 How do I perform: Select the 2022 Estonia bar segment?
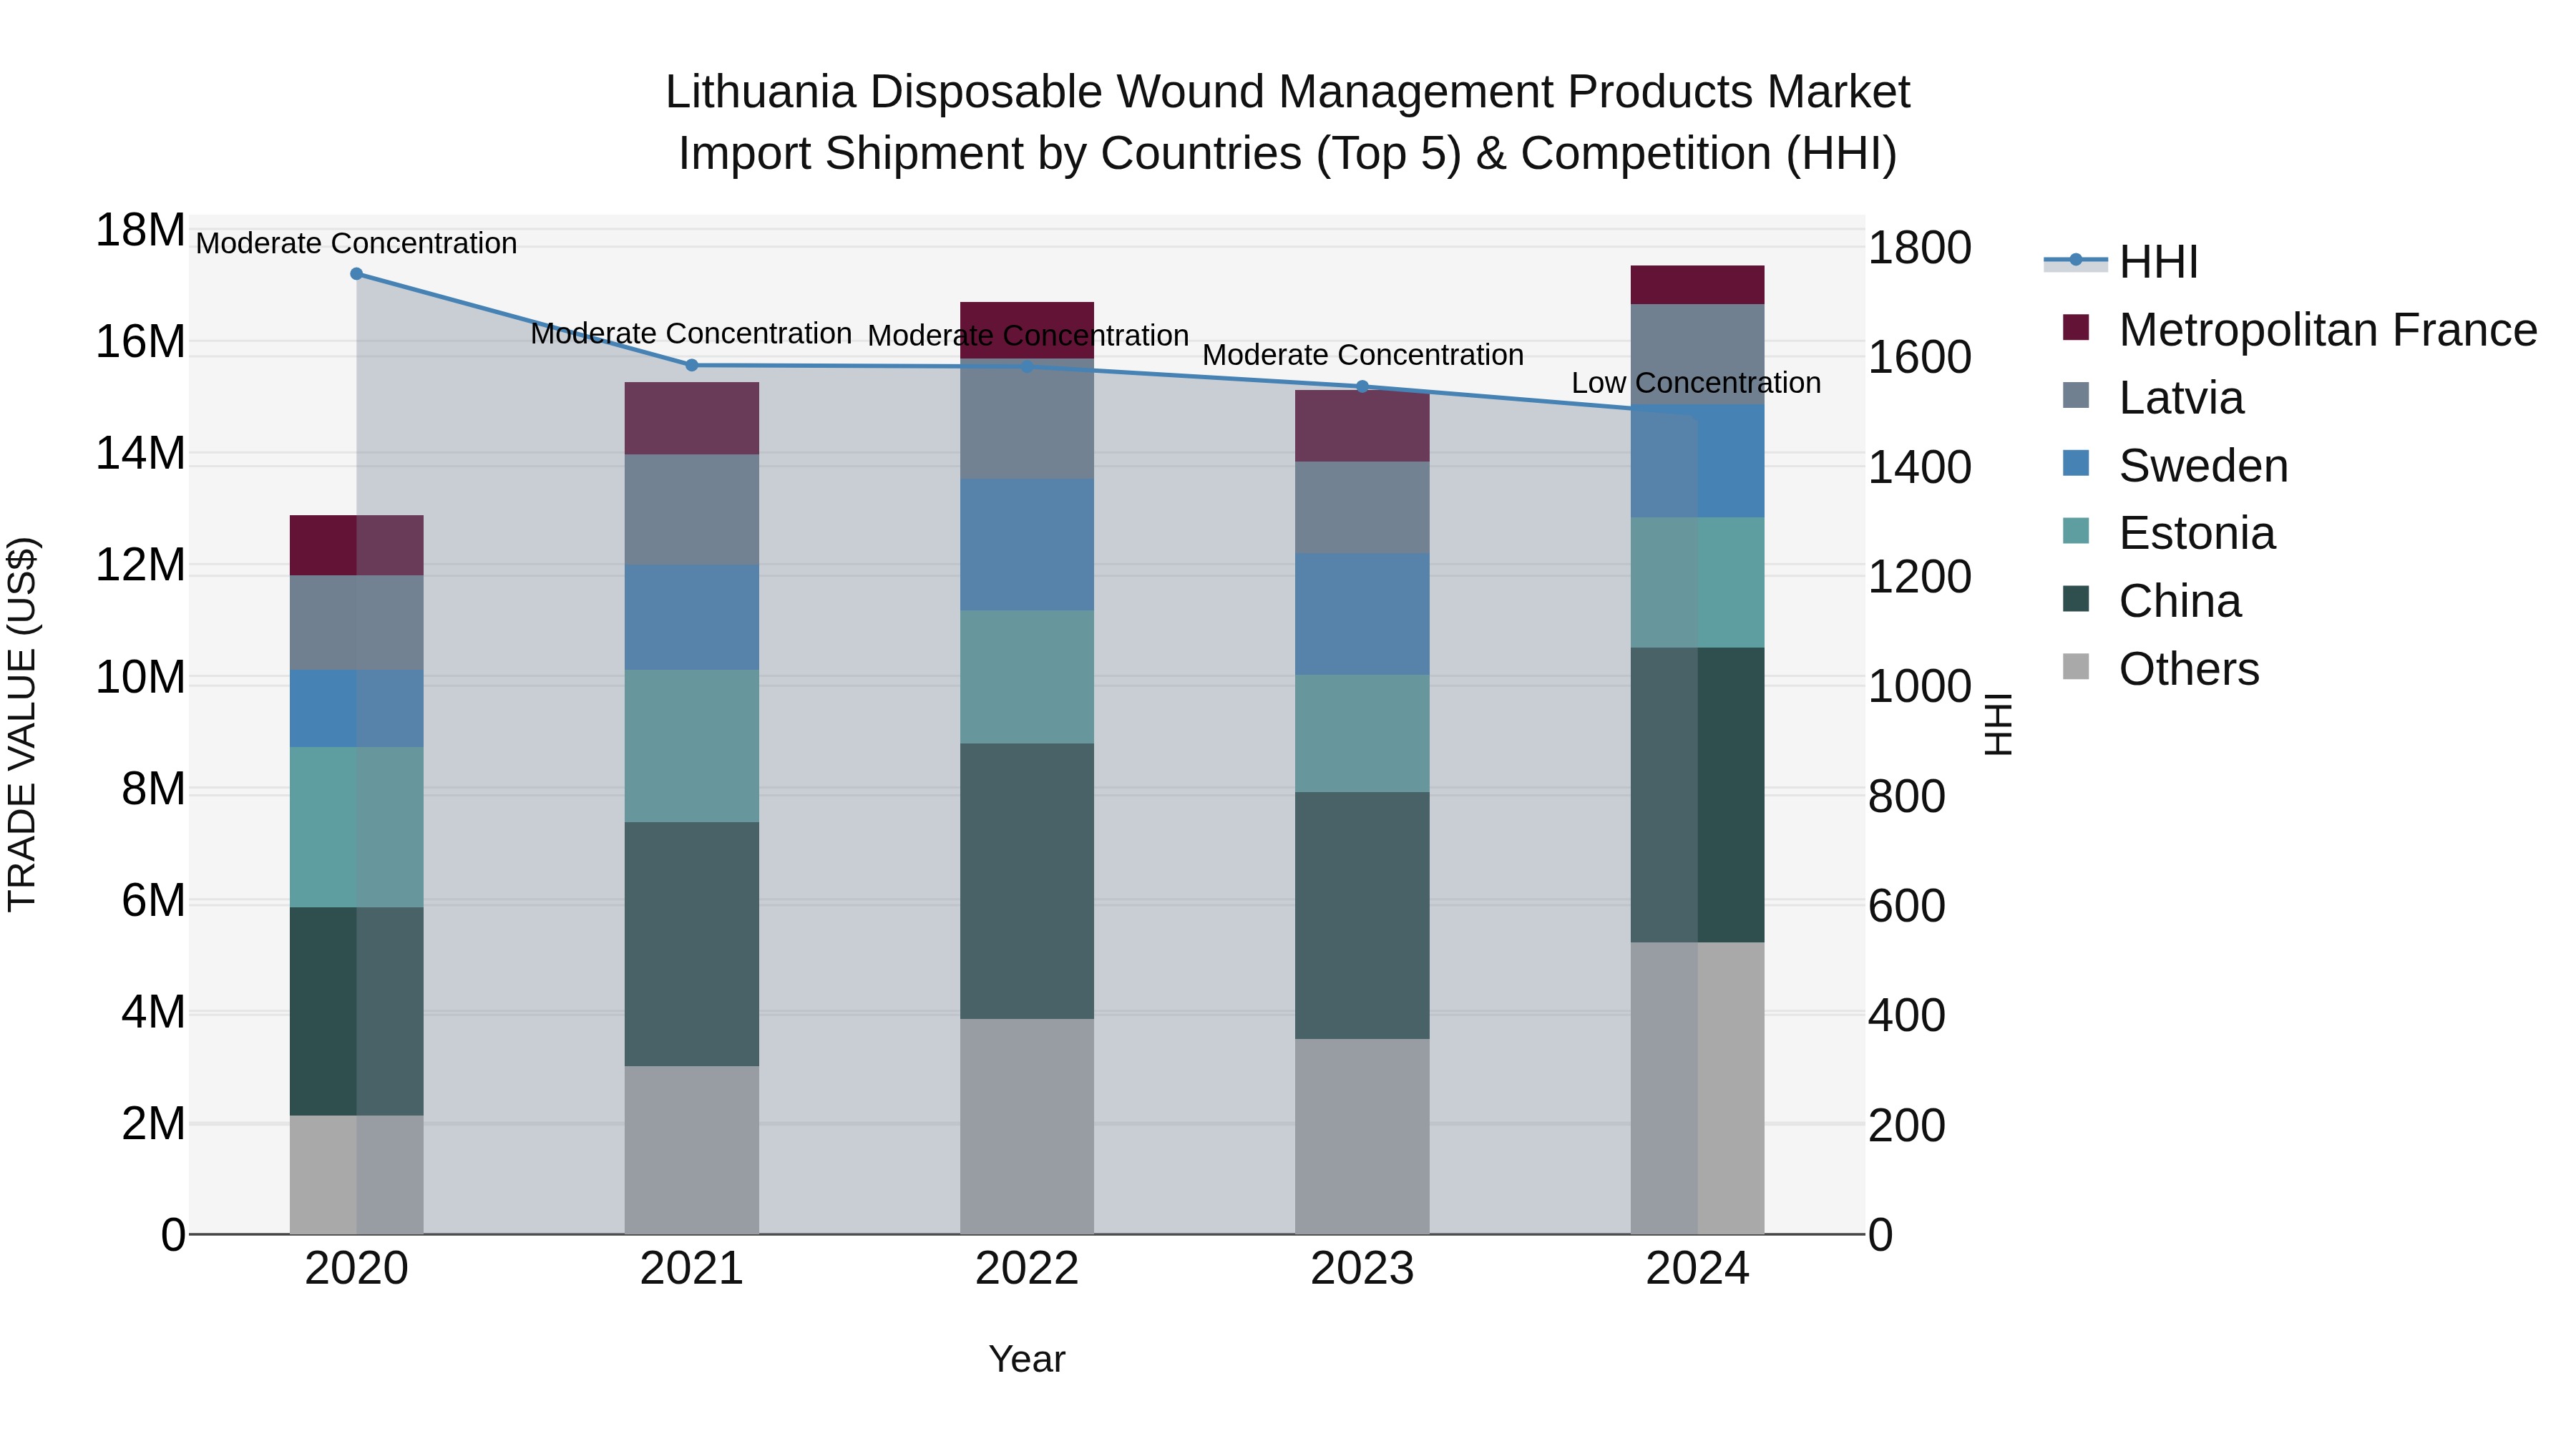tap(1027, 677)
